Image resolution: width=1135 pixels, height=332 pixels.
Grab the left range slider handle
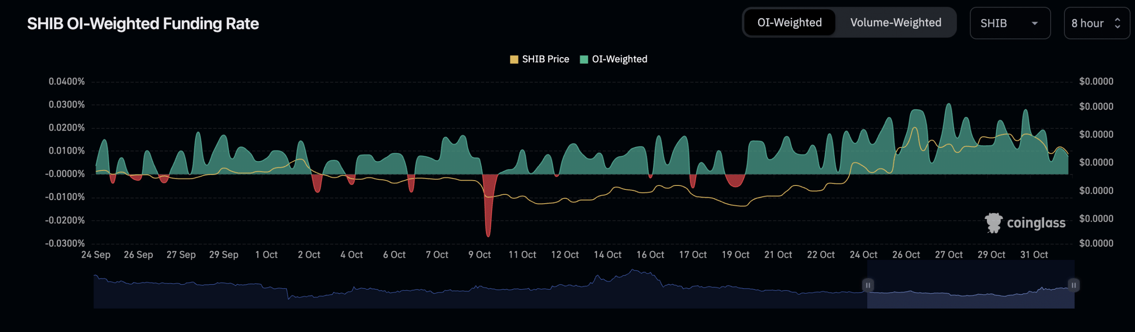[868, 285]
